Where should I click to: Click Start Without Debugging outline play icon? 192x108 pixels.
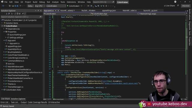pos(82,6)
